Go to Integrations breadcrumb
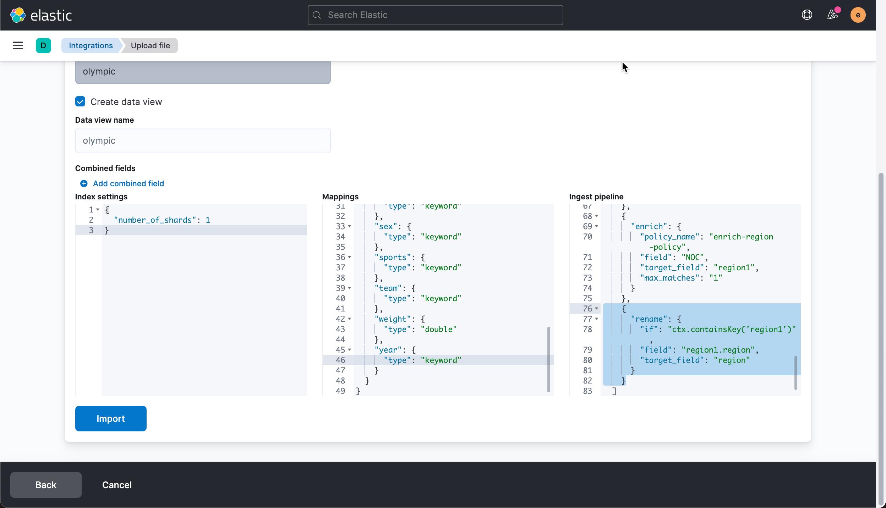This screenshot has width=886, height=508. pyautogui.click(x=91, y=45)
